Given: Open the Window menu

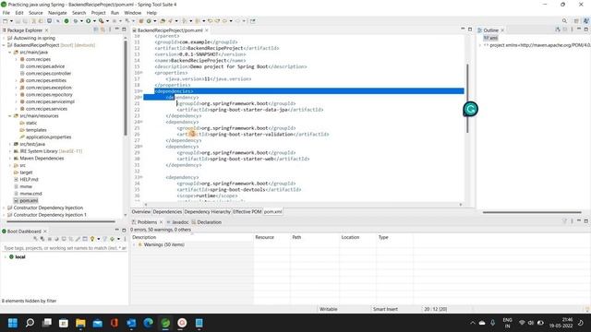Looking at the screenshot, I should pos(133,13).
